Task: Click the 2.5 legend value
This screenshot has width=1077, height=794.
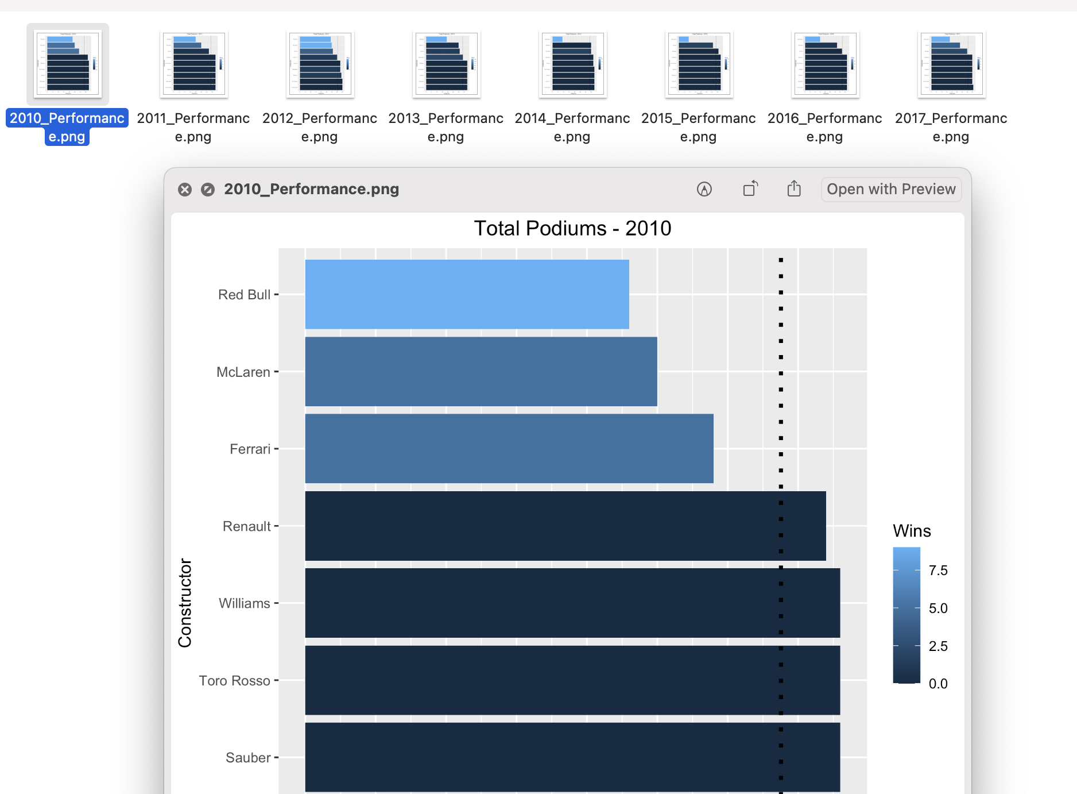Action: [938, 646]
